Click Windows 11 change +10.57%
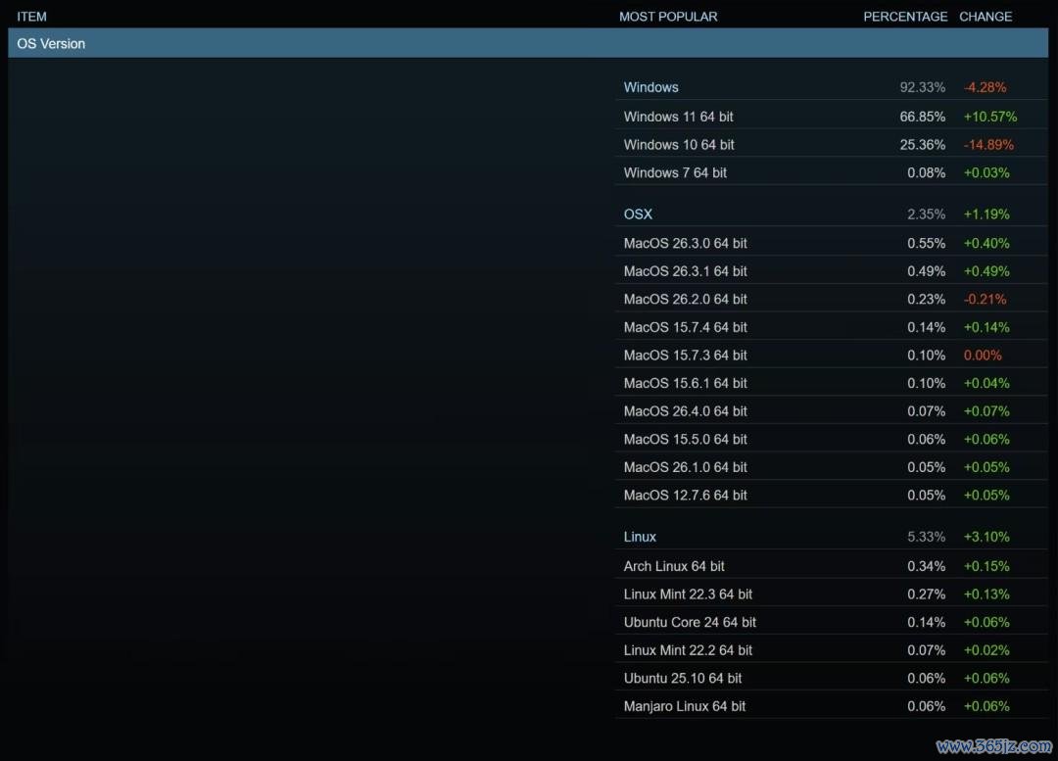Image resolution: width=1058 pixels, height=761 pixels. pyautogui.click(x=989, y=116)
